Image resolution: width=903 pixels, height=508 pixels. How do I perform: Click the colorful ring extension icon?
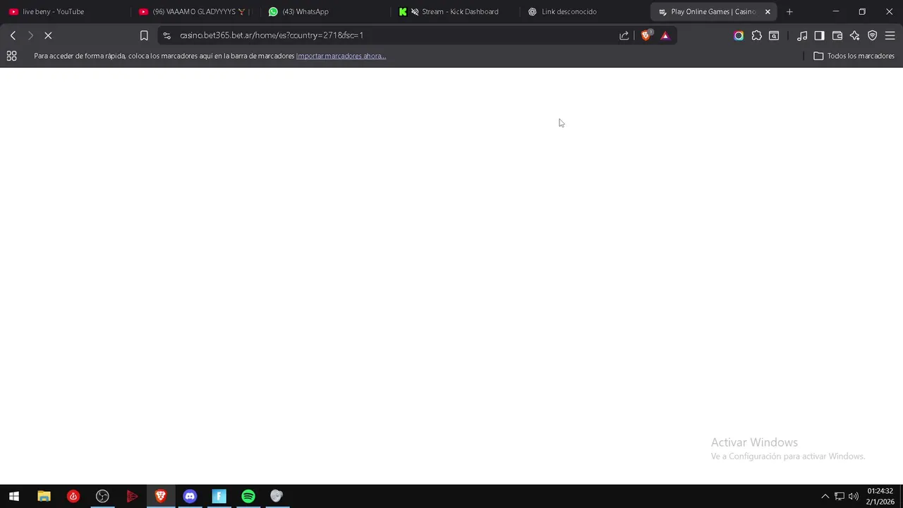tap(739, 35)
